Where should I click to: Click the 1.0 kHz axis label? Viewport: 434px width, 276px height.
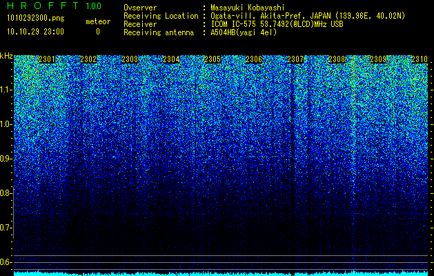pos(6,124)
